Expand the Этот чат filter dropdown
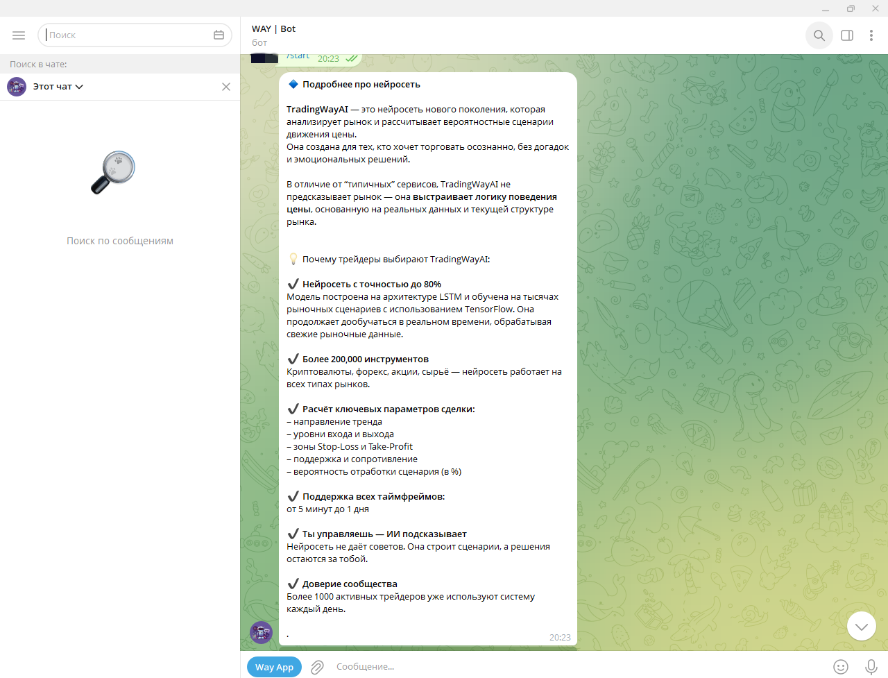888x678 pixels. coord(78,86)
